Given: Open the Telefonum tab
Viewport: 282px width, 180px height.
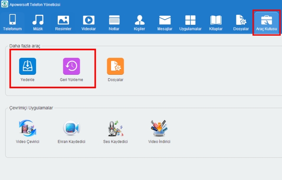Looking at the screenshot, I should [13, 23].
